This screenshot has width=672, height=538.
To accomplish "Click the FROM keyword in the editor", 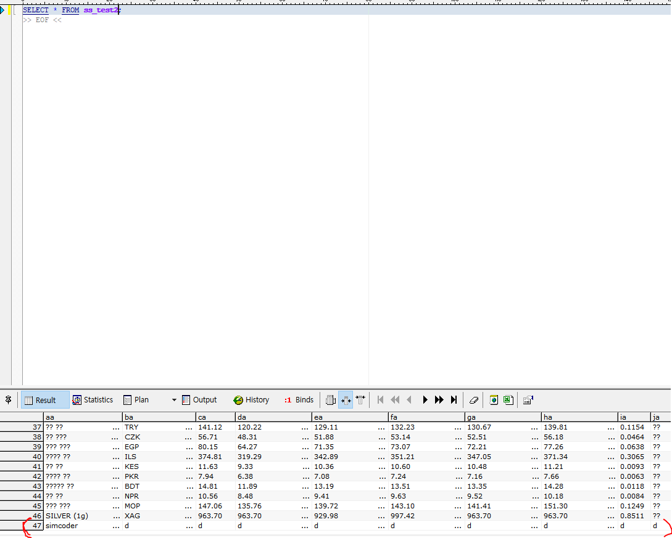I will pos(70,10).
